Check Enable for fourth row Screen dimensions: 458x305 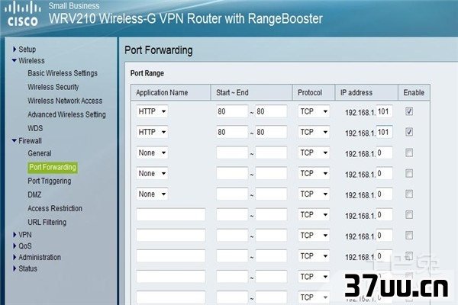(x=409, y=173)
